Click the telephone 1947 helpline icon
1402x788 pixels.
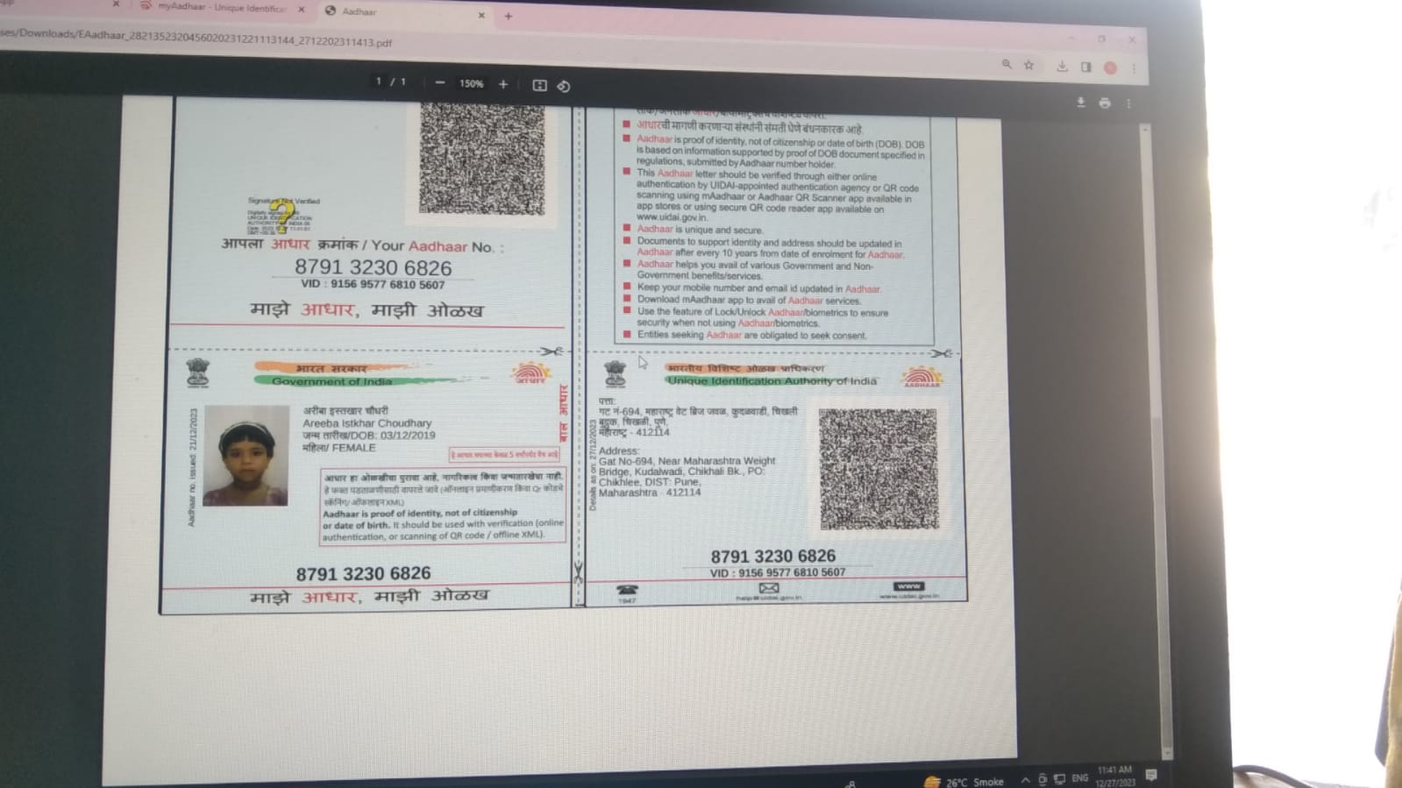[627, 593]
